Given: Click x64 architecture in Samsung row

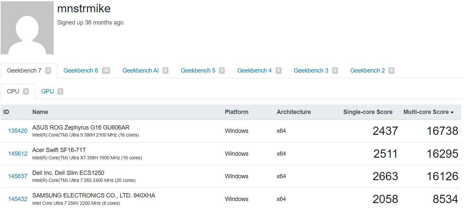Looking at the screenshot, I should pyautogui.click(x=281, y=199).
